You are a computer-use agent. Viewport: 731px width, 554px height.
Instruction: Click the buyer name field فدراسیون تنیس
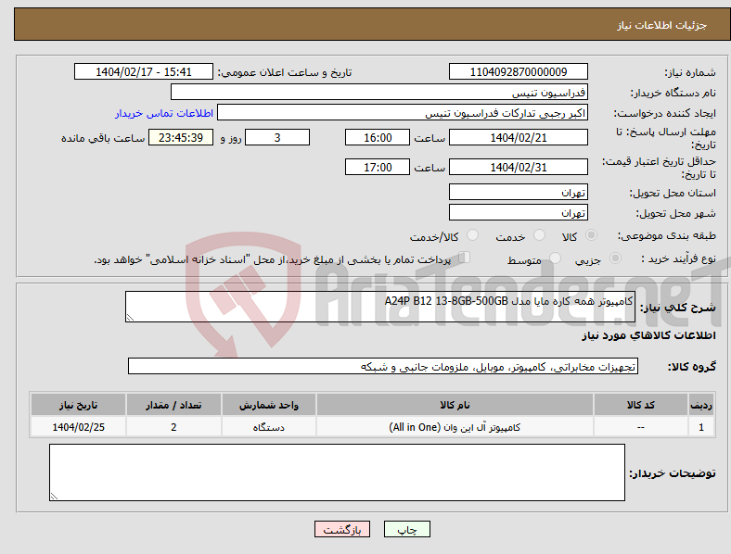click(x=379, y=92)
